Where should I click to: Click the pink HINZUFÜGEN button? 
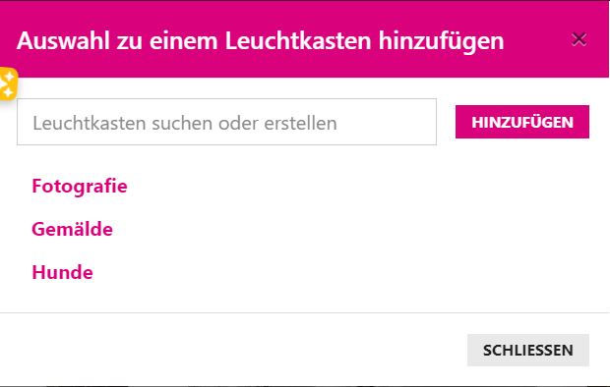(x=522, y=122)
